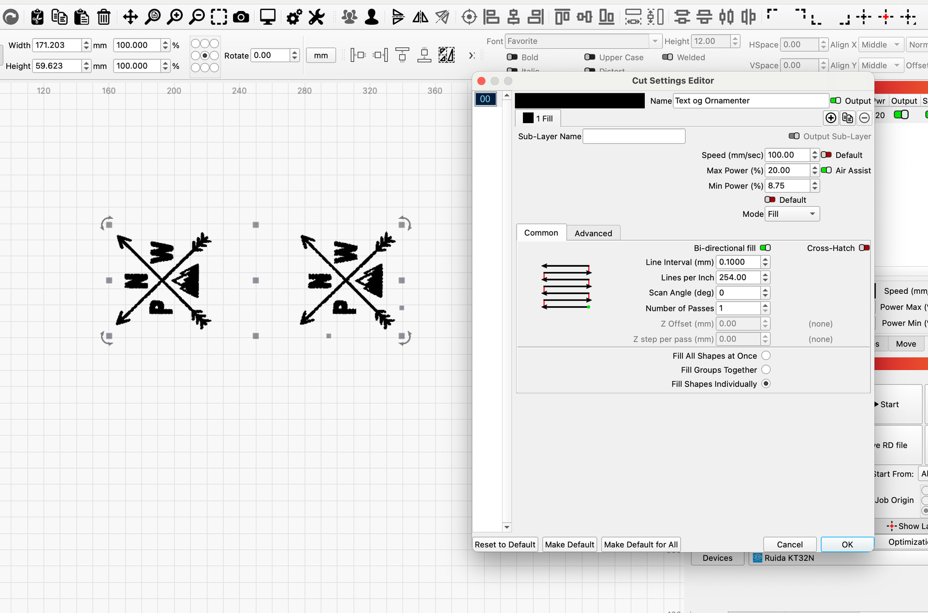
Task: Open the Mode Fill dropdown
Action: (x=792, y=214)
